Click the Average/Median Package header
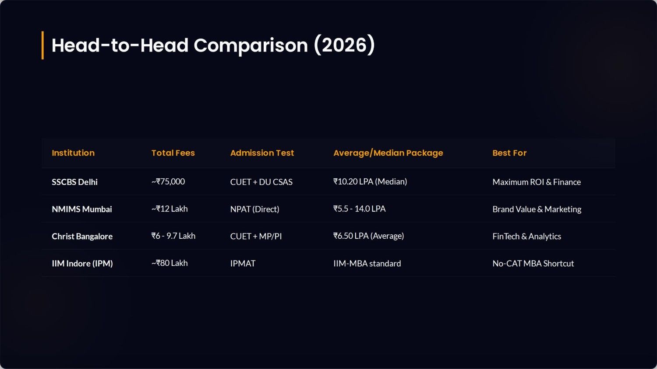Image resolution: width=657 pixels, height=369 pixels. [388, 153]
